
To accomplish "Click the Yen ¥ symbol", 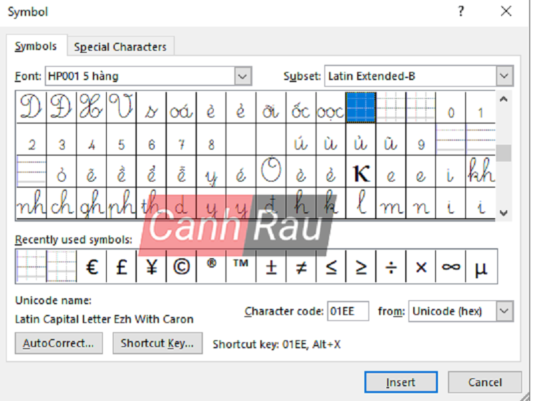I will (151, 268).
